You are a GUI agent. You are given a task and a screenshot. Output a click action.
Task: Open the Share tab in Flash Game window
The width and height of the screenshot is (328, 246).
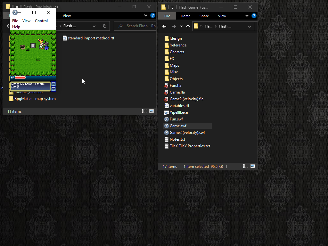click(204, 16)
